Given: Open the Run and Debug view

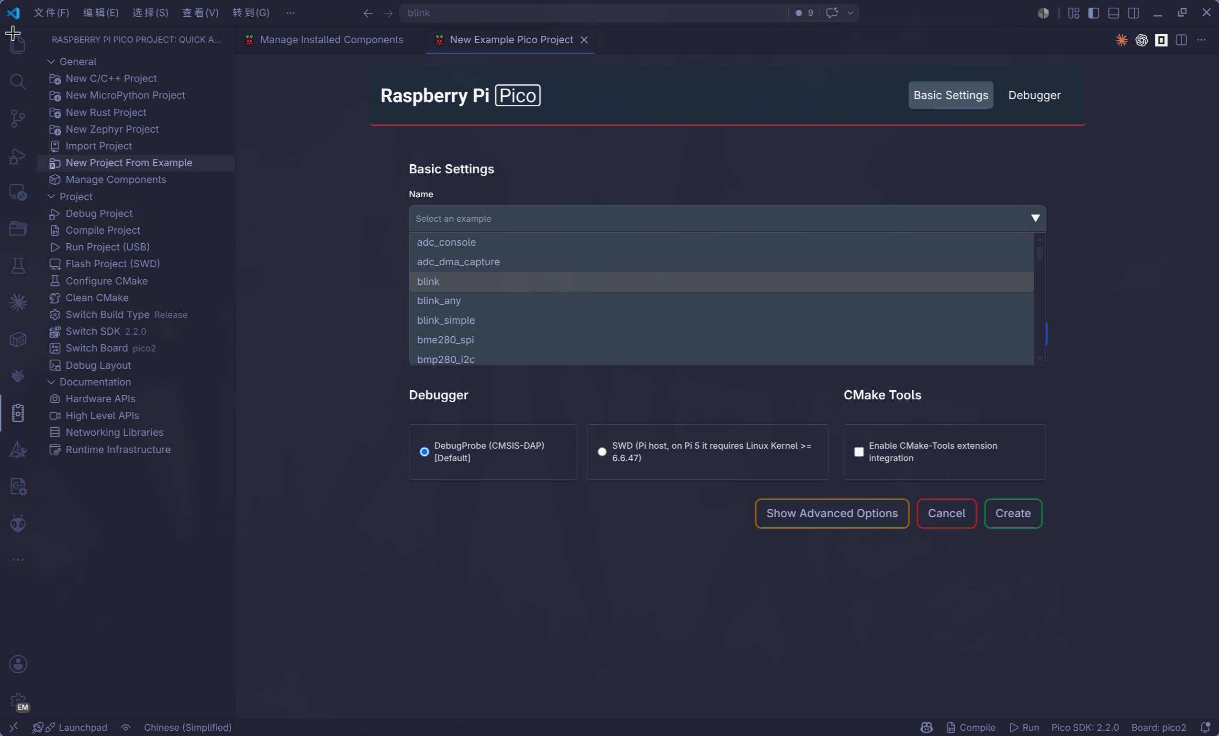Looking at the screenshot, I should pos(18,157).
